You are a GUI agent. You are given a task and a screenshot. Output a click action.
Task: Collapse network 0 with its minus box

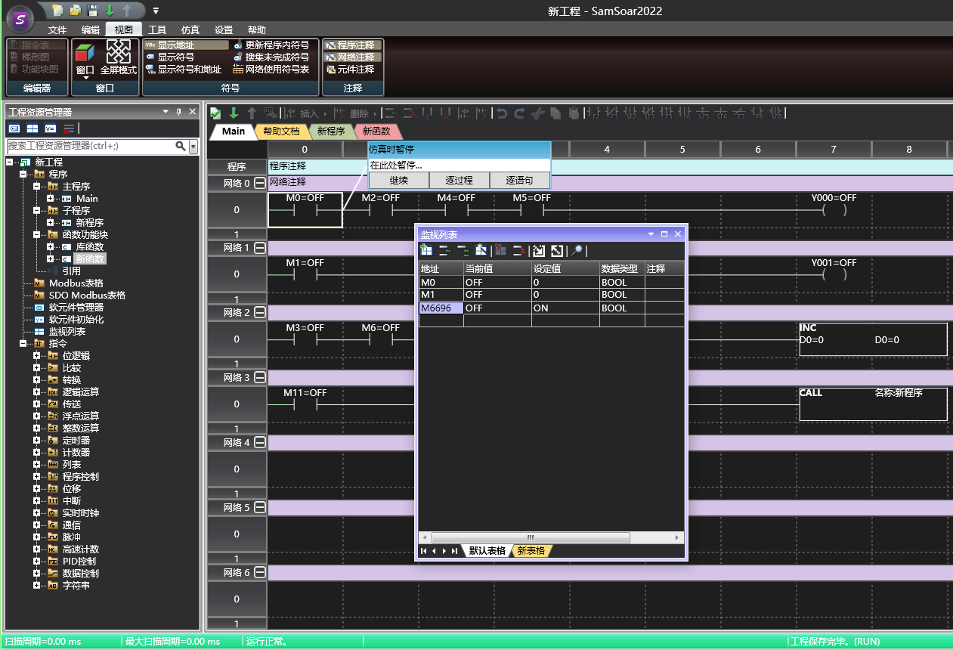260,182
